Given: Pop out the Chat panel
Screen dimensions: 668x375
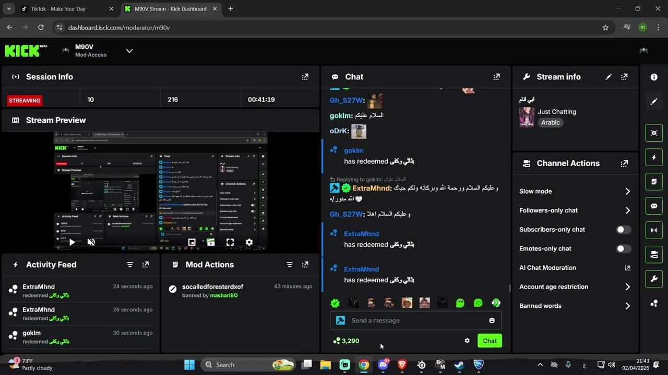Looking at the screenshot, I should 496,77.
